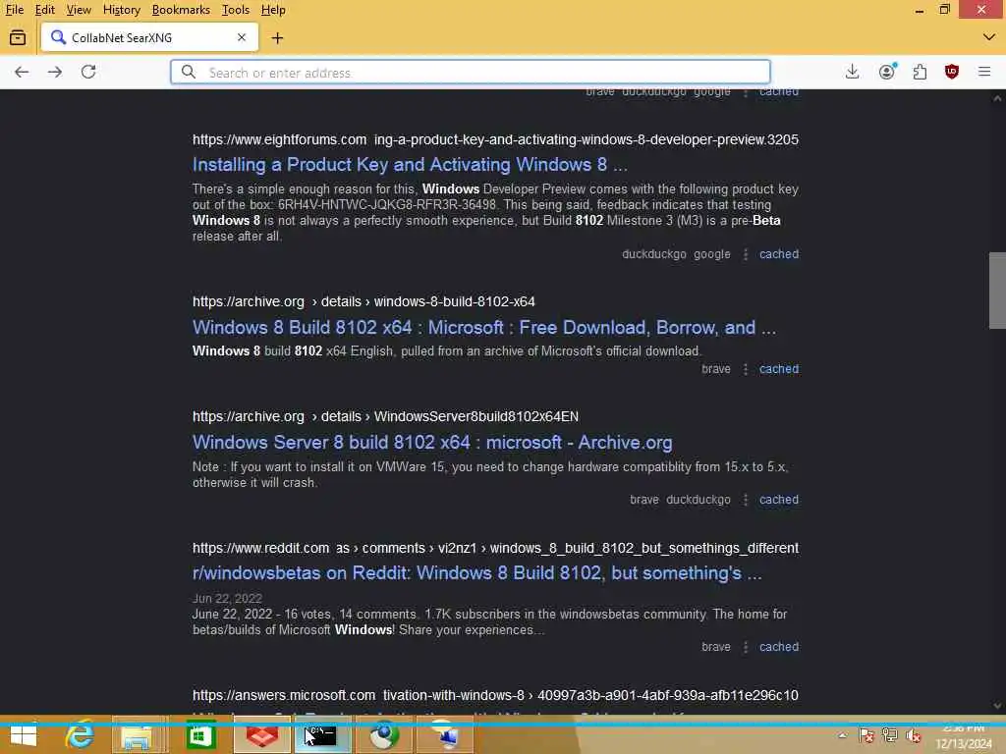Click the eightforums.com result URL

pos(495,139)
